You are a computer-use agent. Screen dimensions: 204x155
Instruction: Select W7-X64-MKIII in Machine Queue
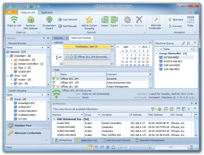pos(171,57)
